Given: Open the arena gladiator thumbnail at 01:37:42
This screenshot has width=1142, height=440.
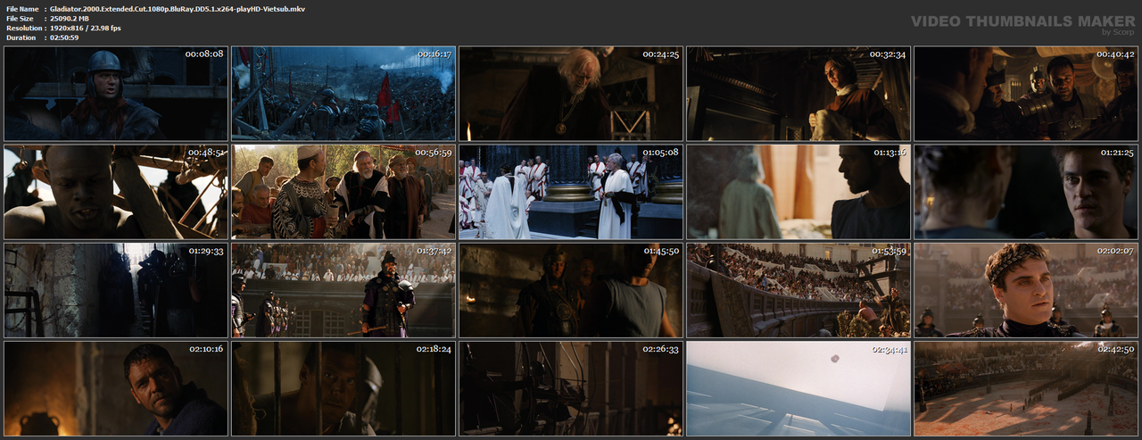Looking at the screenshot, I should click(x=343, y=290).
